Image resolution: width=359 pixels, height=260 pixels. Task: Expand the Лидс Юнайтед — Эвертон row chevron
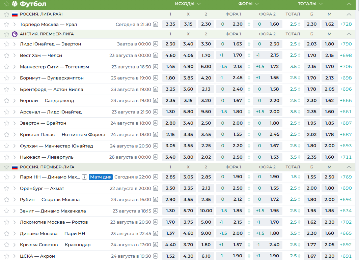coord(14,44)
